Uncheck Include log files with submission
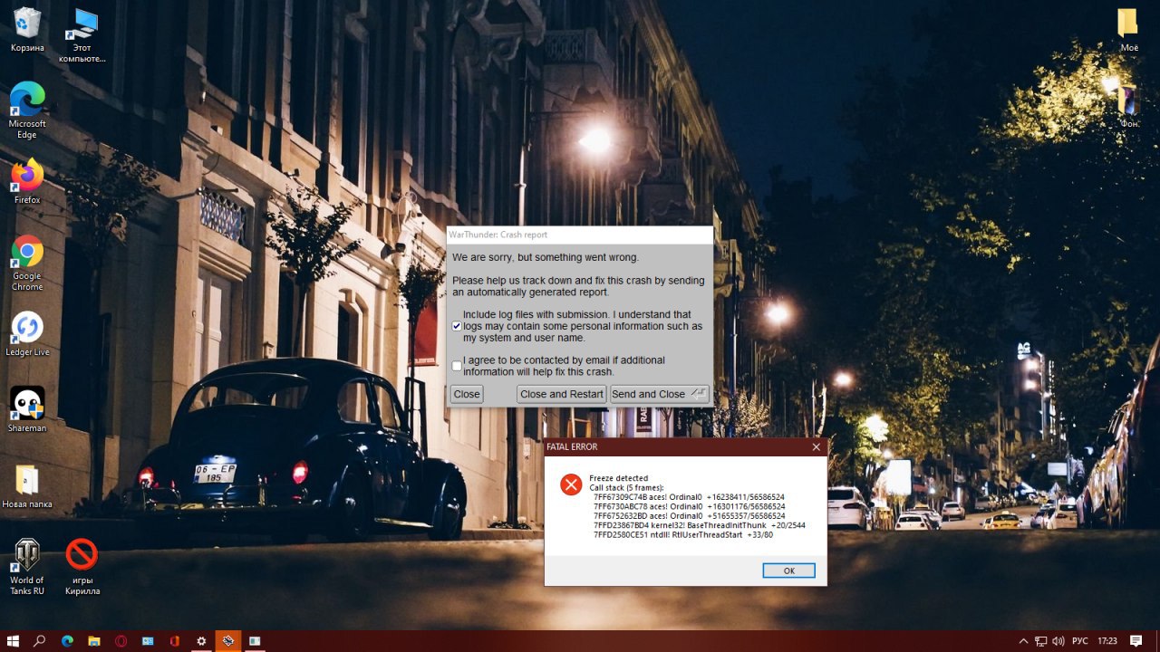This screenshot has width=1160, height=652. click(x=457, y=326)
